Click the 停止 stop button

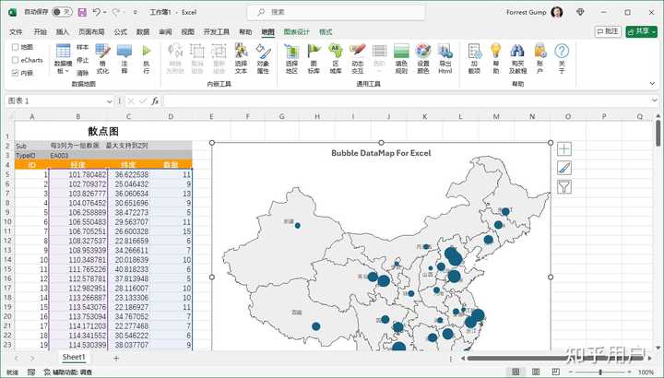[x=83, y=60]
